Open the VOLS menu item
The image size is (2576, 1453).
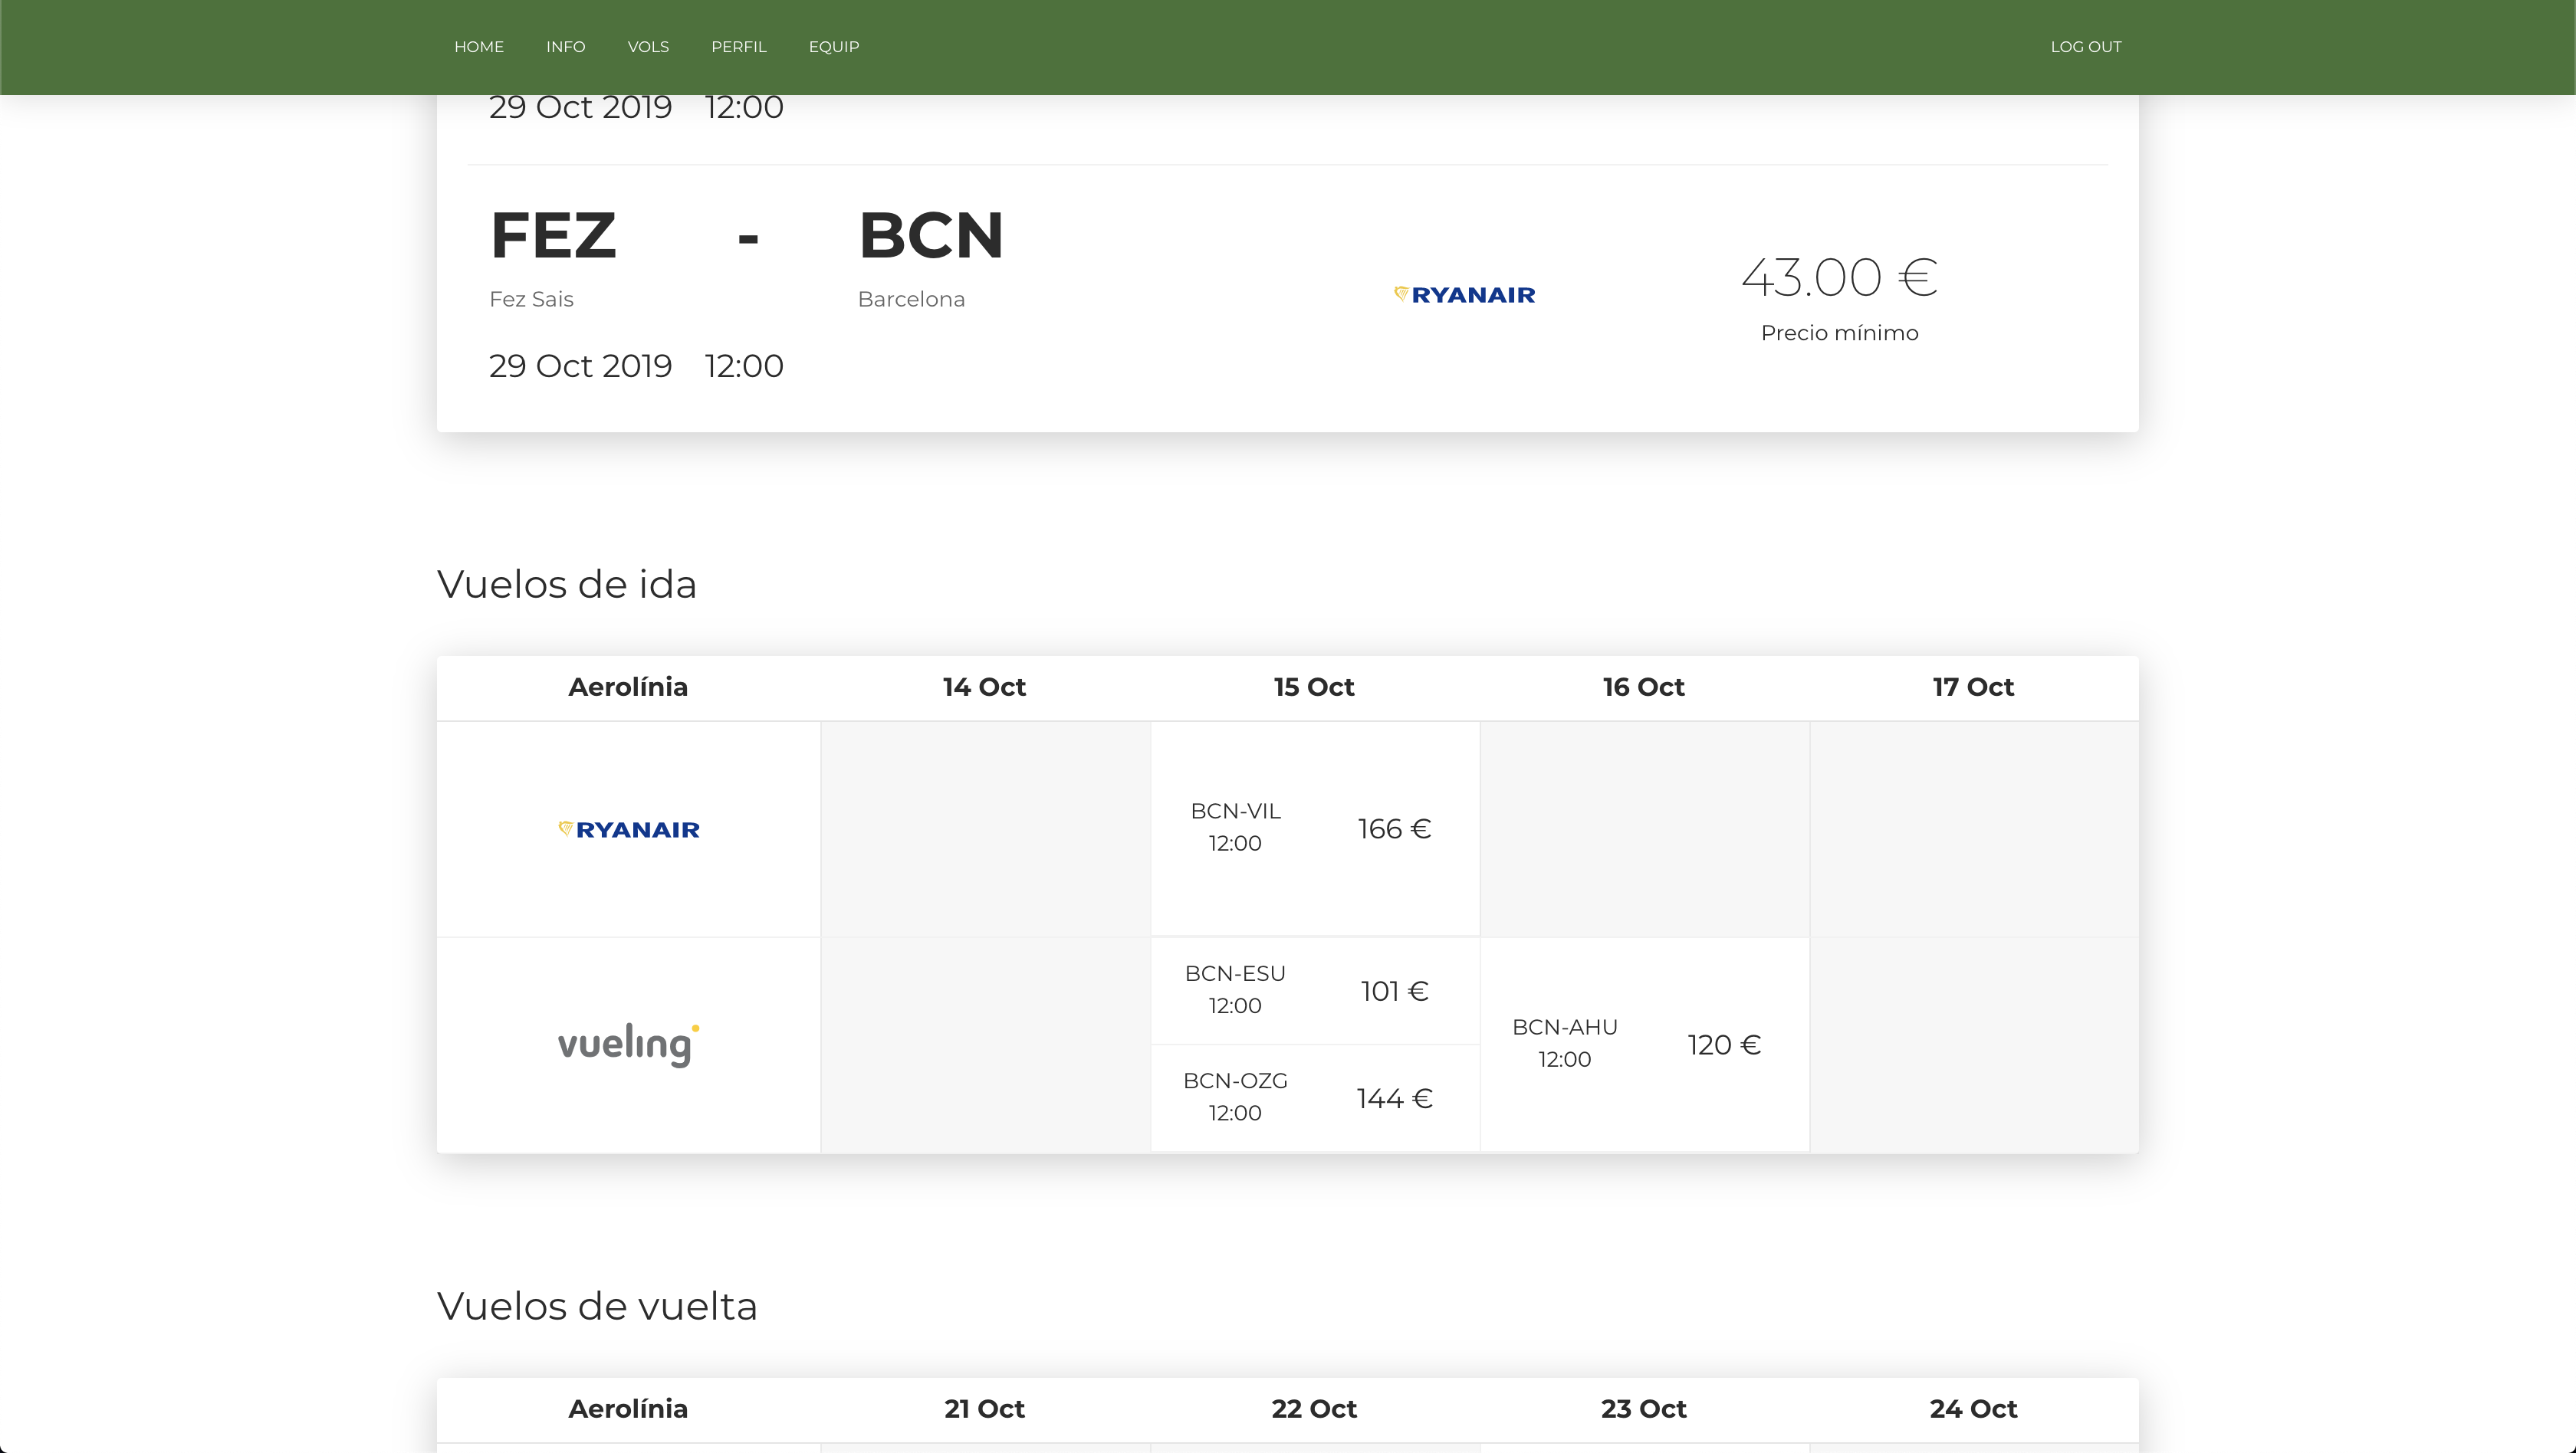click(x=648, y=47)
